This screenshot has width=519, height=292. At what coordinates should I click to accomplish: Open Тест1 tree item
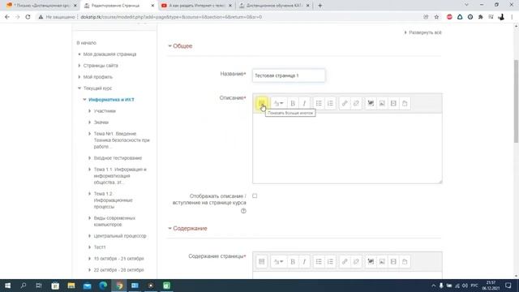click(x=100, y=247)
